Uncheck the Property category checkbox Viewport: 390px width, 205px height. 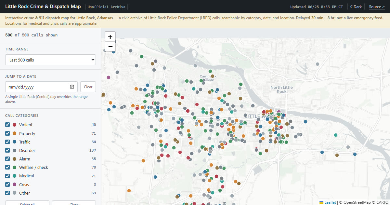[7, 133]
